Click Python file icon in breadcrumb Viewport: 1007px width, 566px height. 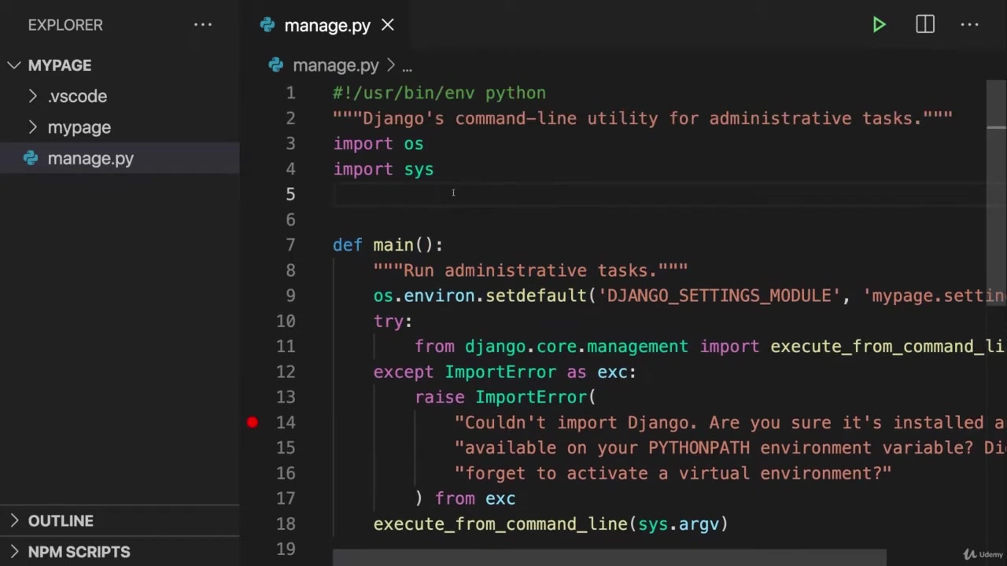point(275,65)
